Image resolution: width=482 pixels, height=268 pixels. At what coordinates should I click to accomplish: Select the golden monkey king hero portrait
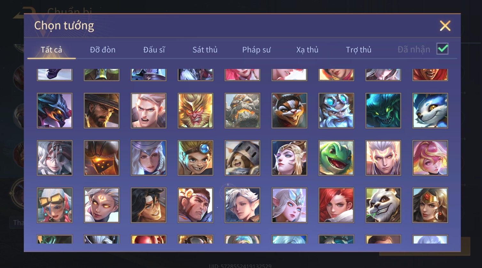click(x=195, y=111)
